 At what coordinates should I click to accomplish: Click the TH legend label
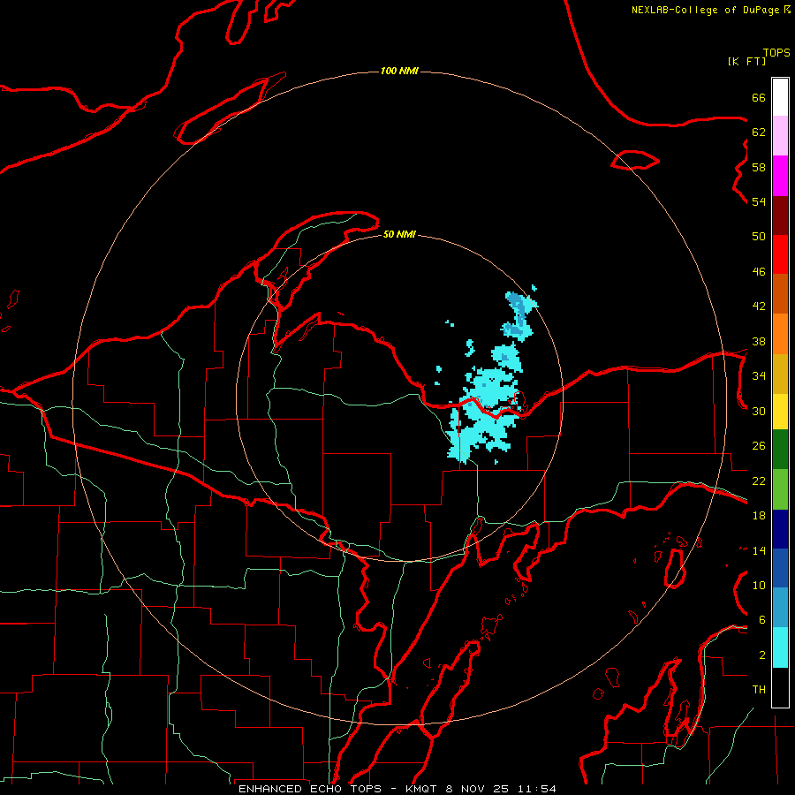(x=759, y=690)
